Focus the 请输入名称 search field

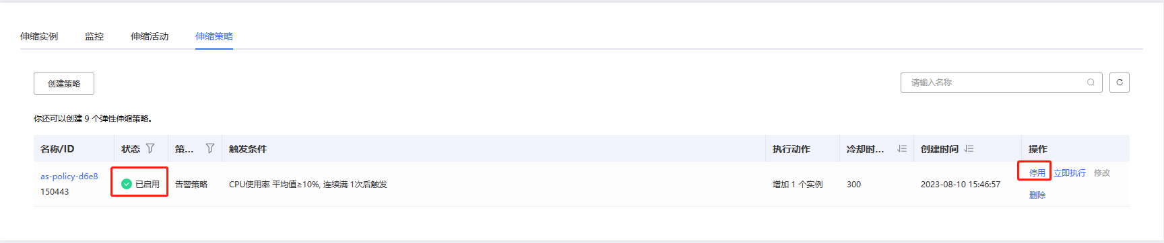[997, 83]
